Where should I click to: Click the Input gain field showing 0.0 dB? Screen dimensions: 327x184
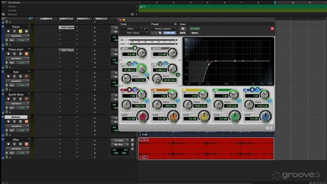[x=129, y=54]
